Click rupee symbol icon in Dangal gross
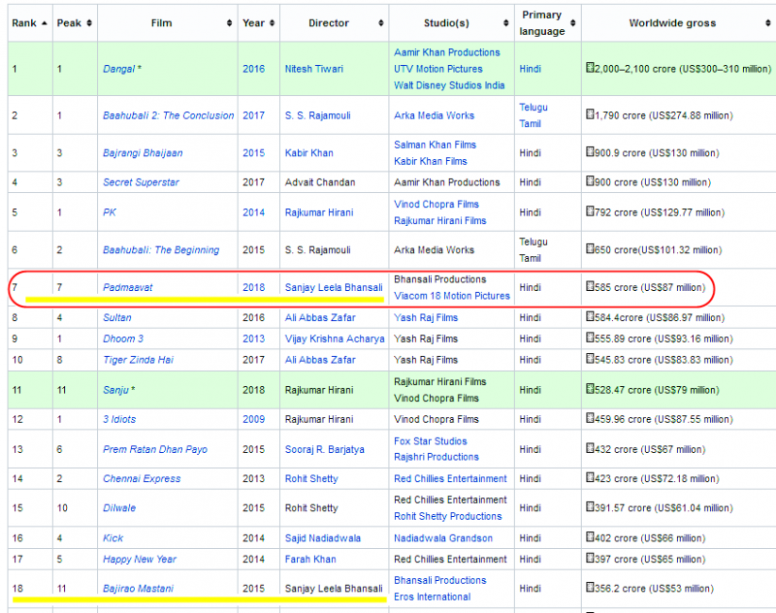The height and width of the screenshot is (613, 776). (590, 67)
